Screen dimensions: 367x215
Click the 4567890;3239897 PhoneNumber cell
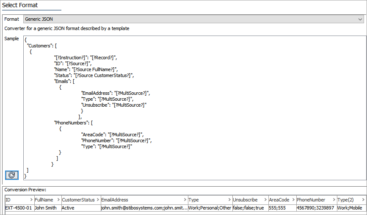click(x=315, y=208)
